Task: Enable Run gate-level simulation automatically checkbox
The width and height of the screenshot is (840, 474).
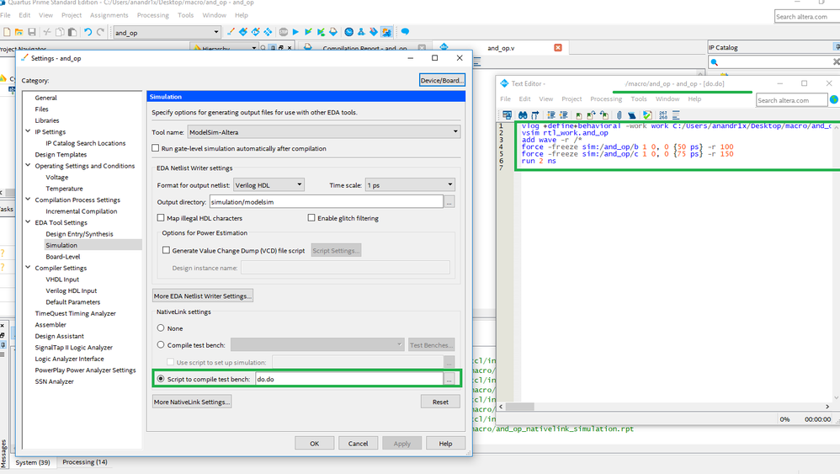Action: [x=156, y=148]
